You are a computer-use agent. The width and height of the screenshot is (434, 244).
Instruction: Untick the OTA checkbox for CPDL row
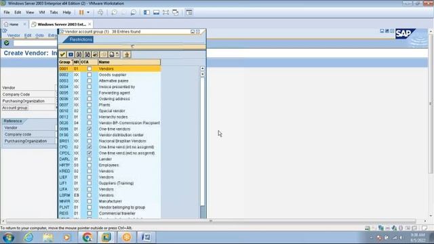90,153
